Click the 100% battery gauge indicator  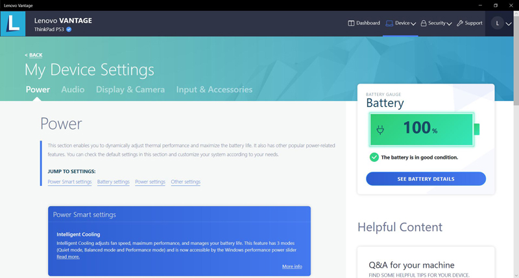[425, 129]
